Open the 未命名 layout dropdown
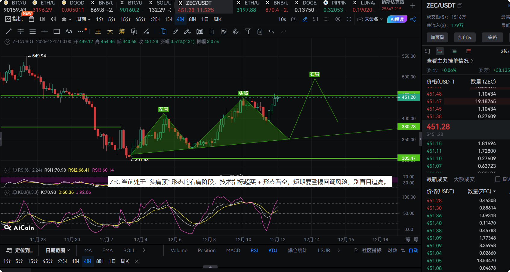 click(x=371, y=19)
